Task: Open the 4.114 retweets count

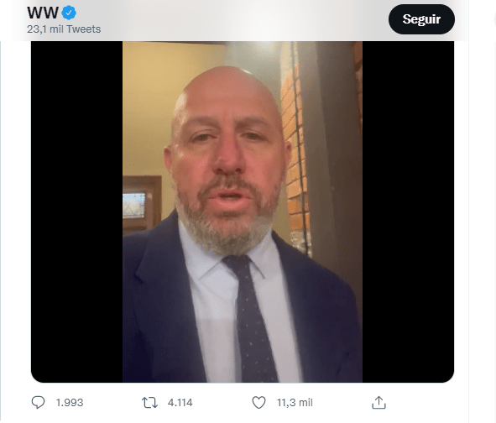Action: click(x=180, y=403)
